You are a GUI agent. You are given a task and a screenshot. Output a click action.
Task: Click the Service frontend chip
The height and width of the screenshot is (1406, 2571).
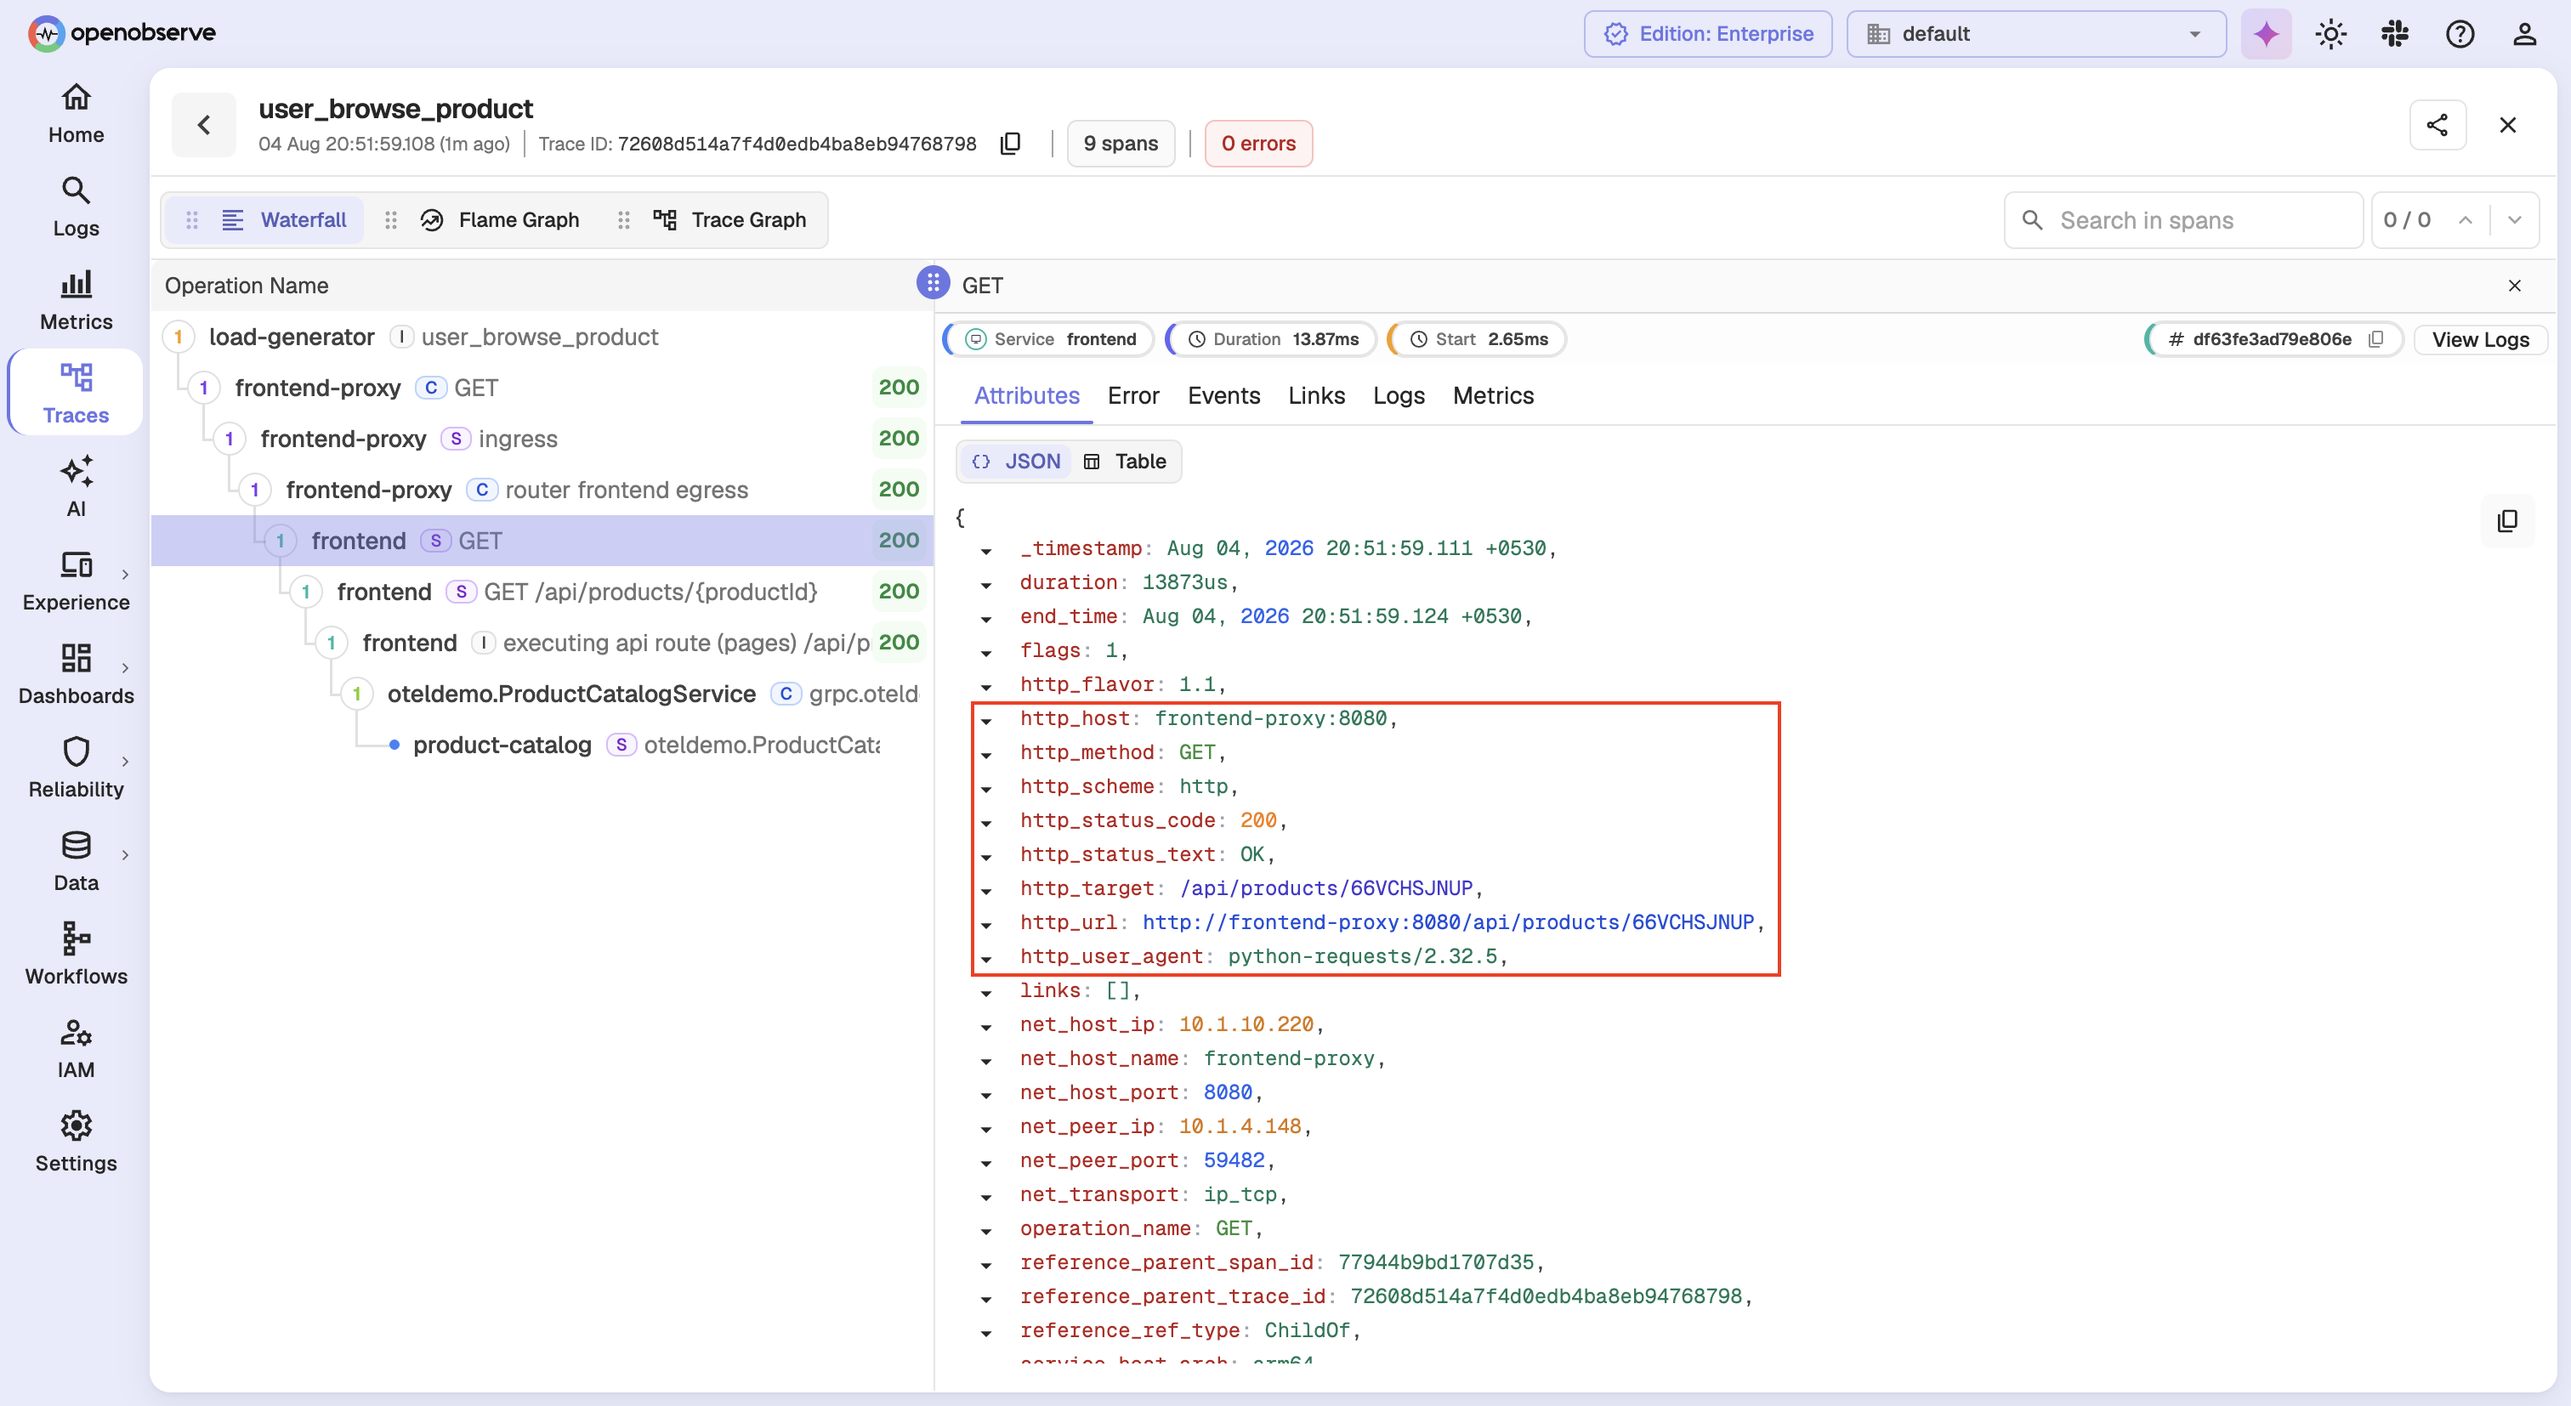click(x=1050, y=339)
